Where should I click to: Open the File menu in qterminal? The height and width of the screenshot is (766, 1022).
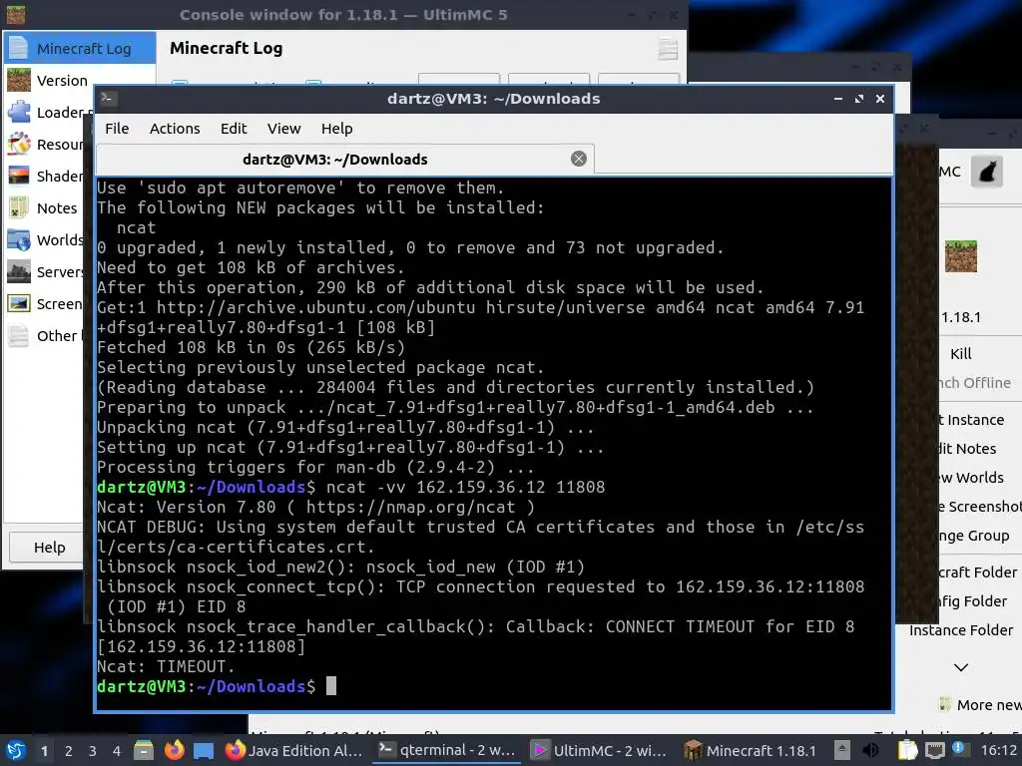[x=118, y=129]
